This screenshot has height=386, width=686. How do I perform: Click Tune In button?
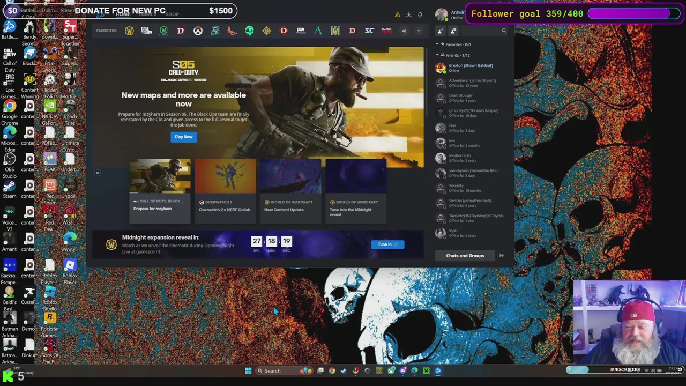387,244
